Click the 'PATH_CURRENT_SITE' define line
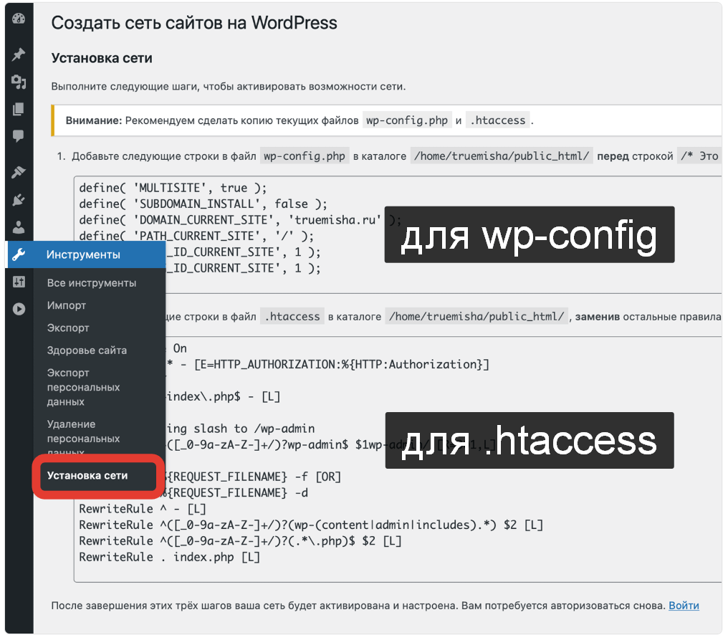Screen dimensions: 728x635 coord(196,236)
